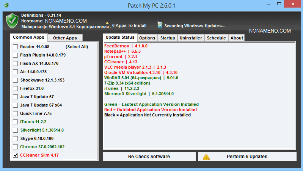This screenshot has height=171, width=303.
Task: Click the yellow warning icon on Perform Updates
Action: pyautogui.click(x=206, y=157)
